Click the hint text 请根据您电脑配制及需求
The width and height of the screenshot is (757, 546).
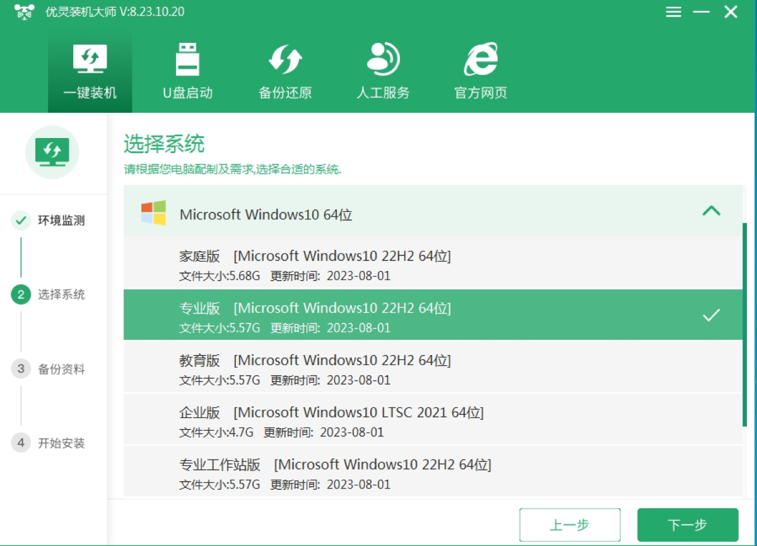click(232, 170)
